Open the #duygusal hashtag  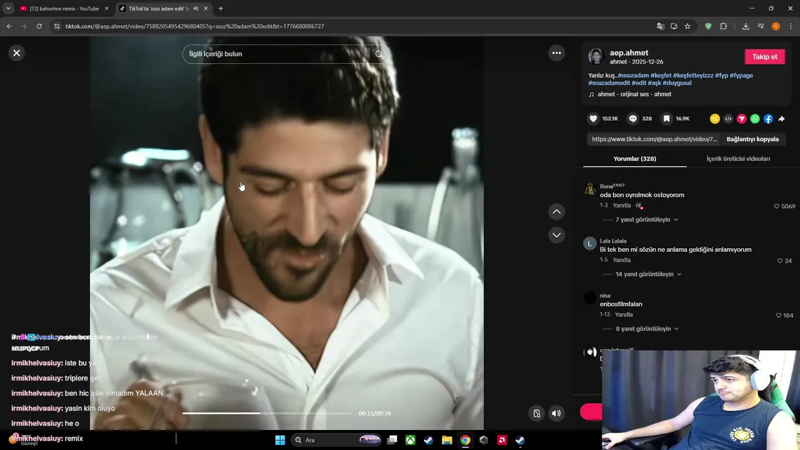click(x=677, y=83)
